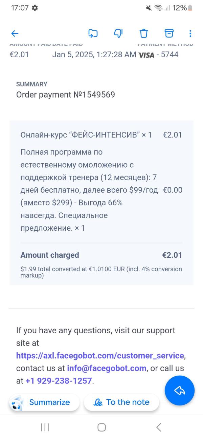Screen dimensions: 203x440
Task: Tap the info@facegobot.com email link
Action: coord(107,368)
